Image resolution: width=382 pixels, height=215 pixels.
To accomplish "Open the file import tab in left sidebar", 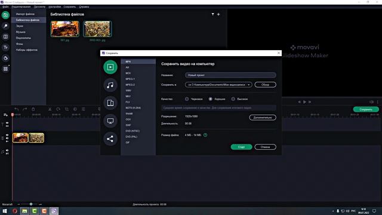I will pos(5,15).
